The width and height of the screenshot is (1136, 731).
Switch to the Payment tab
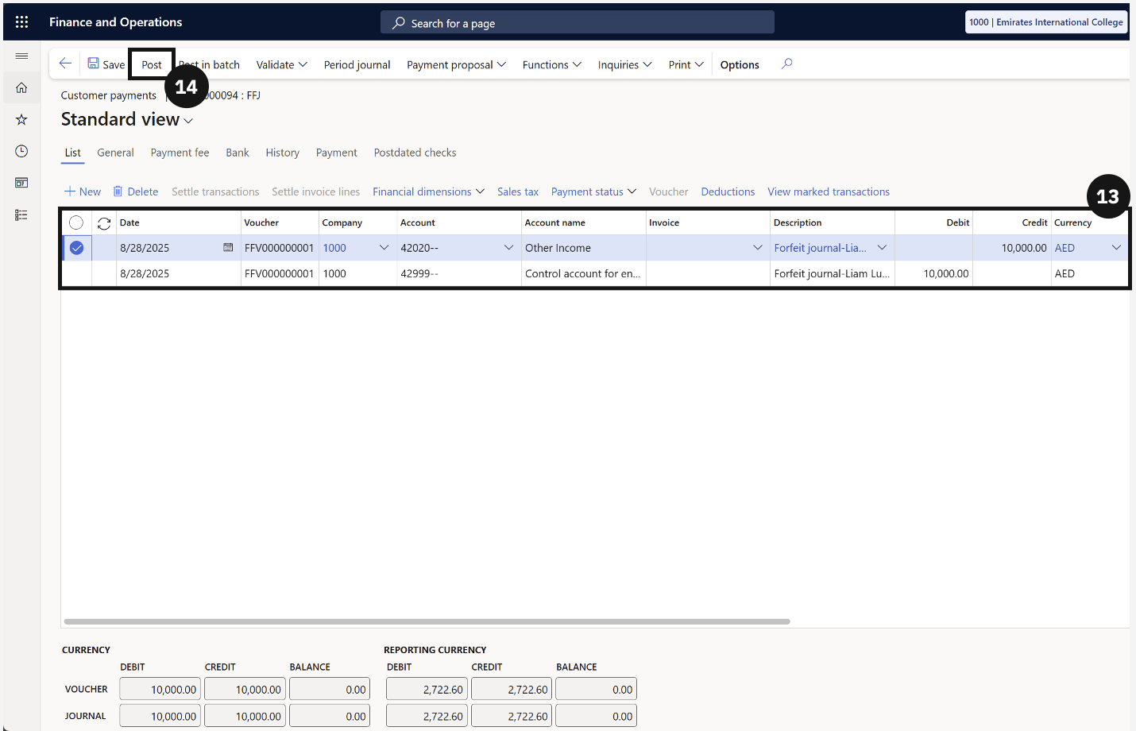[x=336, y=153]
